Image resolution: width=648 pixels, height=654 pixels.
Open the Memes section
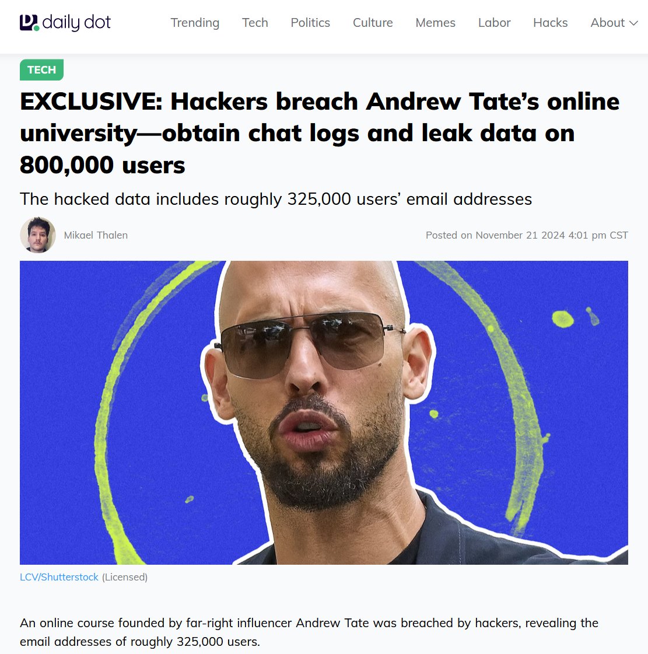pyautogui.click(x=435, y=23)
